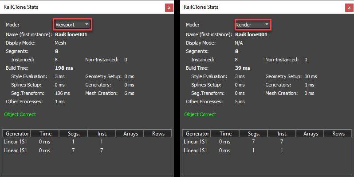Click Rows column header in Render stats table
The image size is (354, 177).
point(338,134)
